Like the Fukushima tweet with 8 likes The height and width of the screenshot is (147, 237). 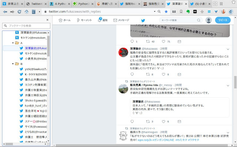[164, 74]
